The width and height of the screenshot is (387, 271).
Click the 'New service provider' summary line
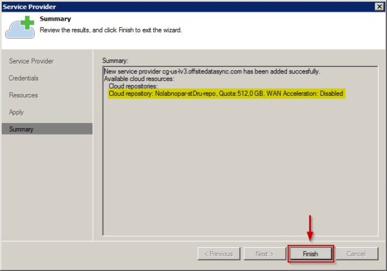[212, 71]
